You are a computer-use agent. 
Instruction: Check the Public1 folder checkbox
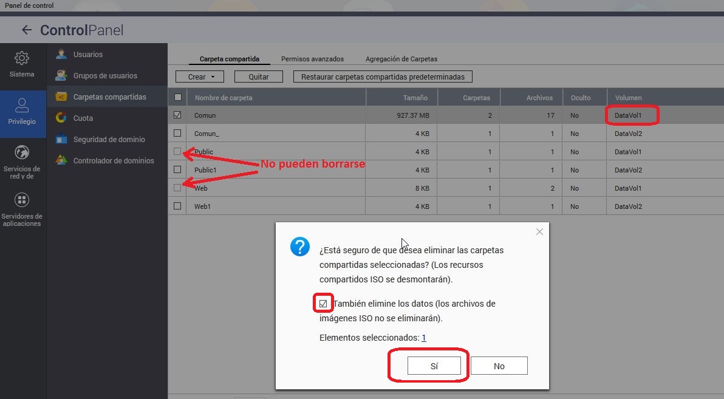(177, 169)
